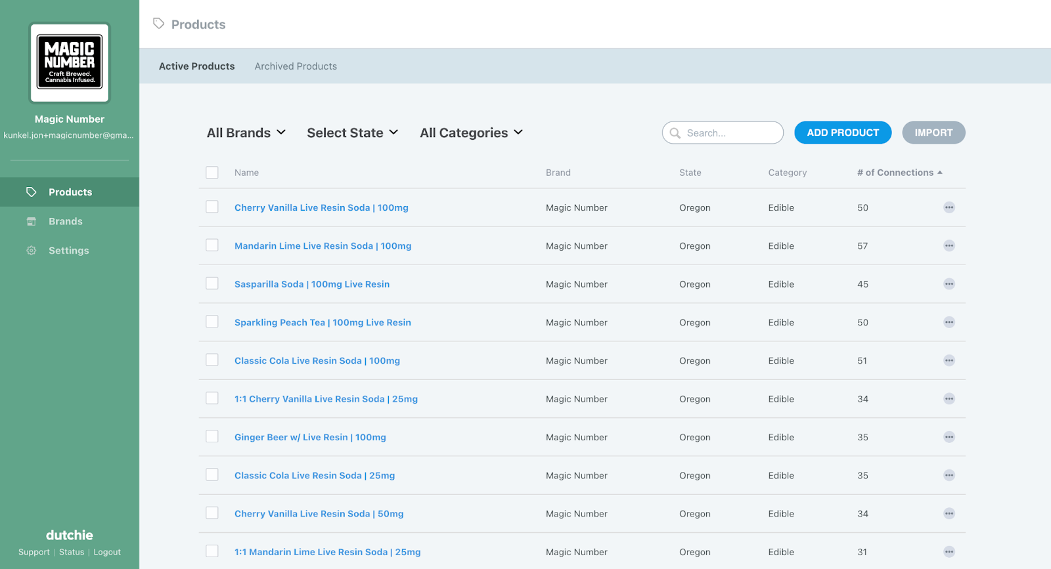
Task: Check the Classic Cola 25mg row checkbox
Action: pyautogui.click(x=212, y=474)
